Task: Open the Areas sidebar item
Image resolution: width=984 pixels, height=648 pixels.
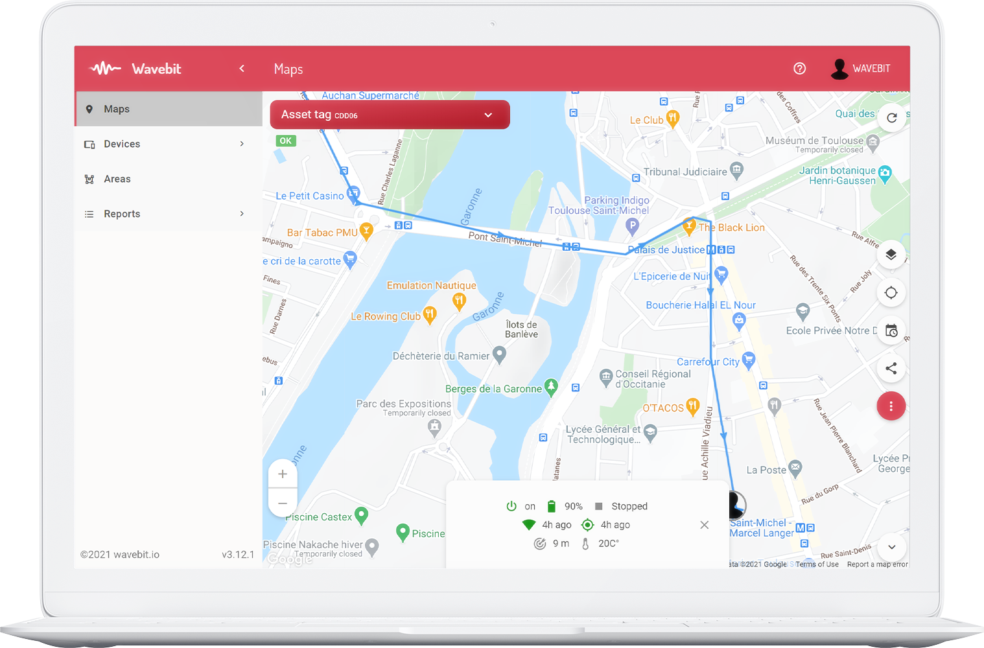Action: (x=169, y=179)
